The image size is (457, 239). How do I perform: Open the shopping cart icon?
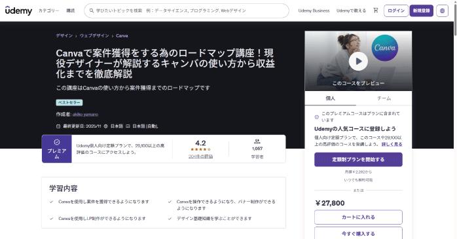tap(376, 10)
